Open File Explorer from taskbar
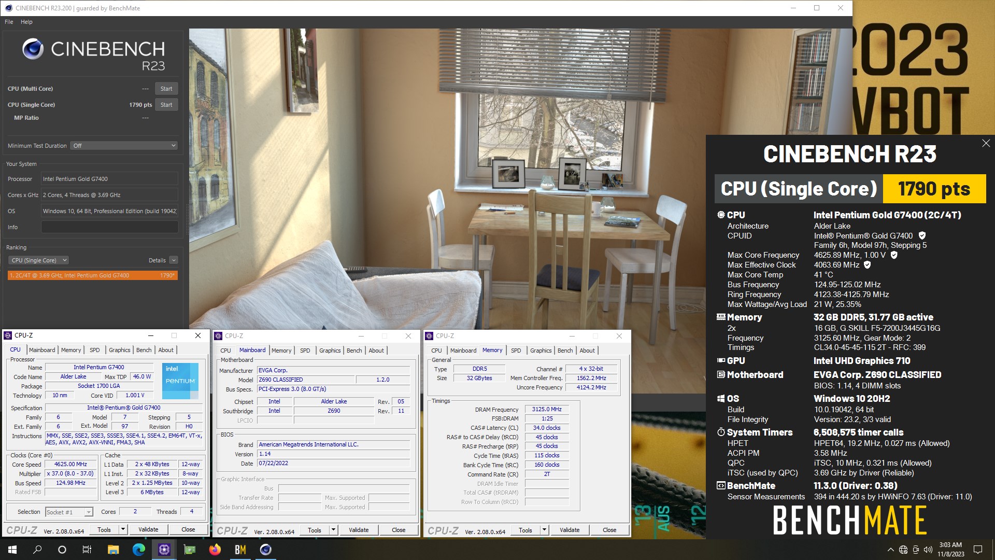Screen dimensions: 995x560 113,550
